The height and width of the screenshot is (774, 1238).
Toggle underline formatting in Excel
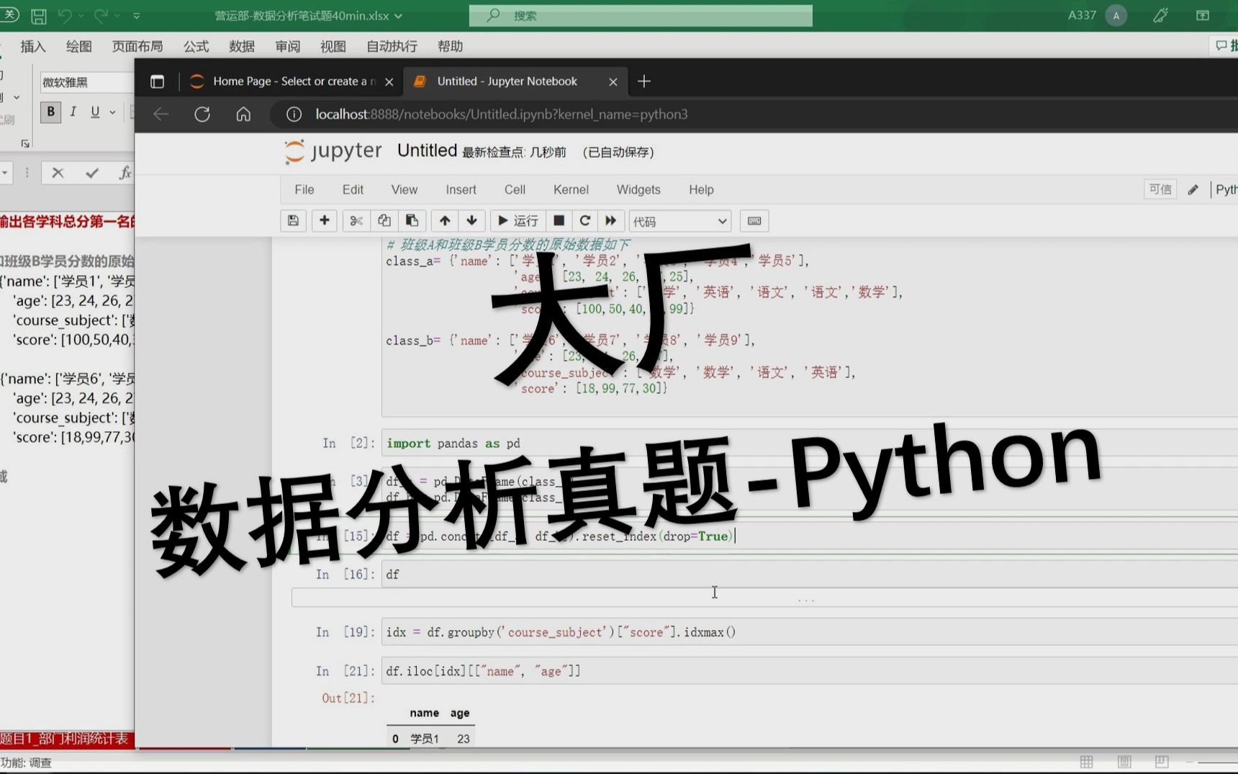click(x=95, y=112)
